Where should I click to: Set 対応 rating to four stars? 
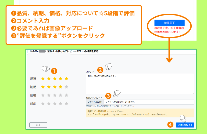[x=60, y=104]
